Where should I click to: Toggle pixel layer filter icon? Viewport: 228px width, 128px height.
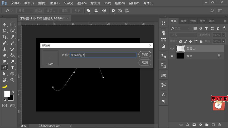tap(195, 28)
